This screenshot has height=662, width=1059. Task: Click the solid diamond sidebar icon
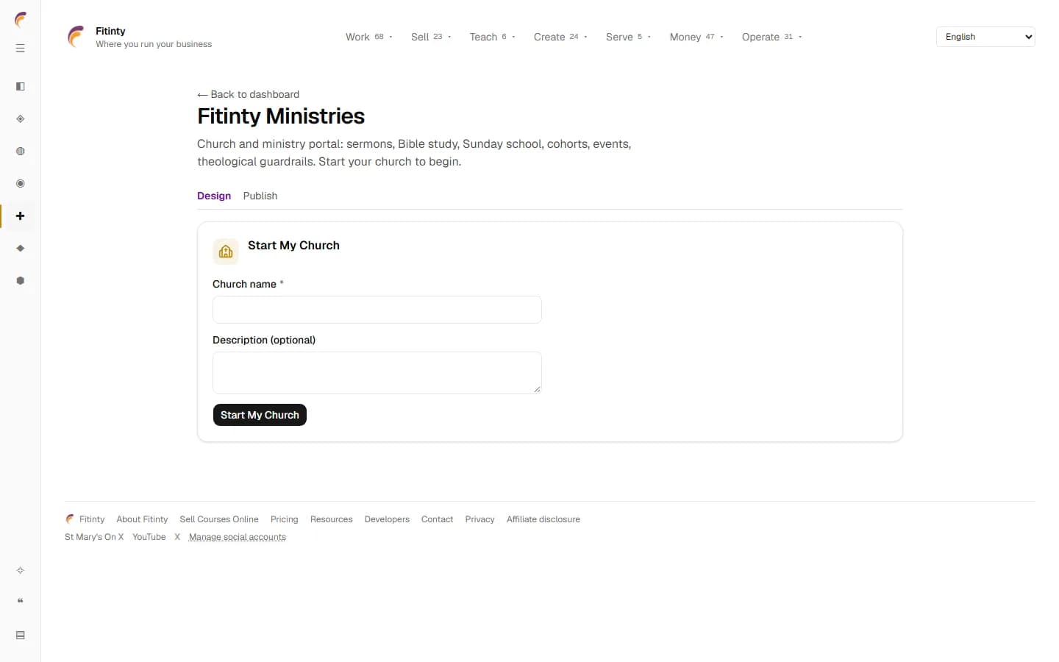click(21, 249)
